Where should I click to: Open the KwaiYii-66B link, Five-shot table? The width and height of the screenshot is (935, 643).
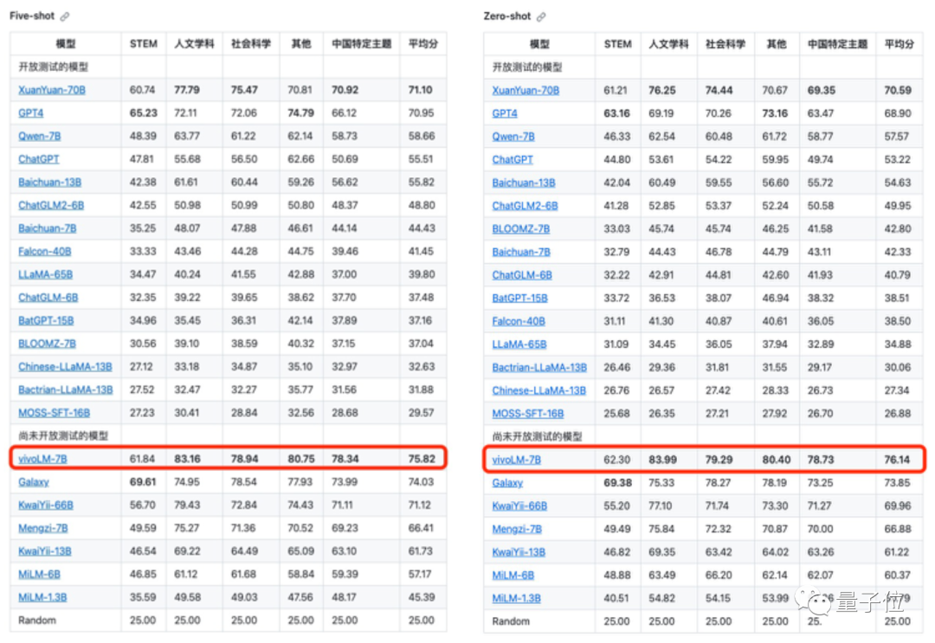click(x=44, y=505)
